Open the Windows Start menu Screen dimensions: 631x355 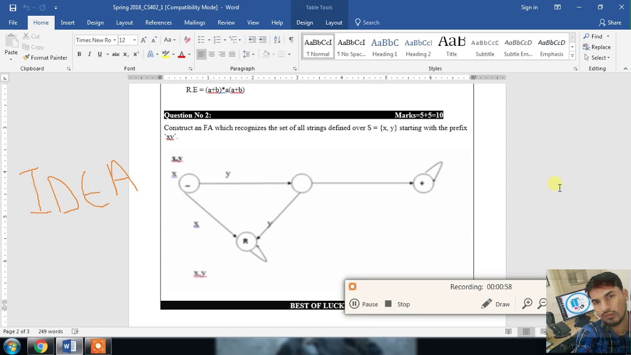[x=12, y=346]
